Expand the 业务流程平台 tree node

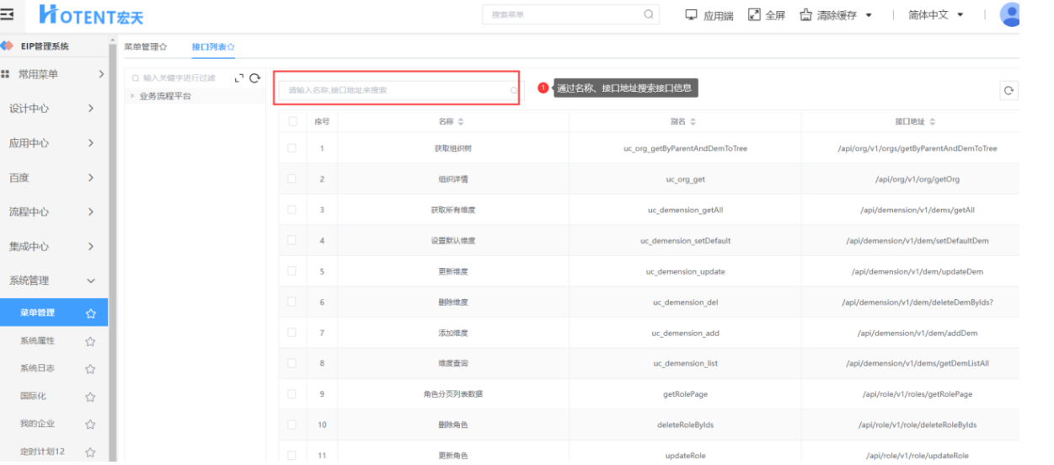(x=132, y=96)
